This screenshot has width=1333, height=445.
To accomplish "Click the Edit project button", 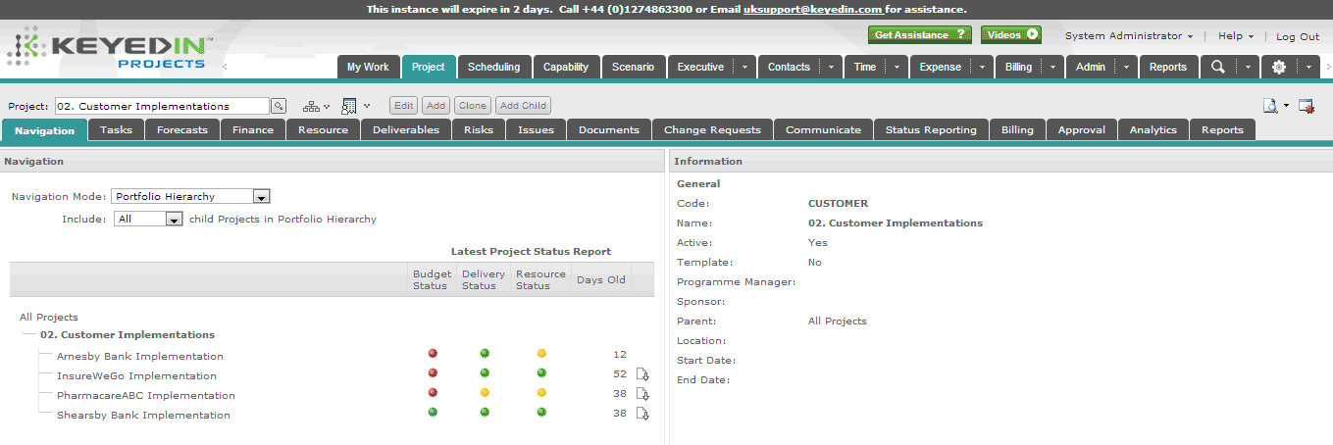I will [x=404, y=106].
